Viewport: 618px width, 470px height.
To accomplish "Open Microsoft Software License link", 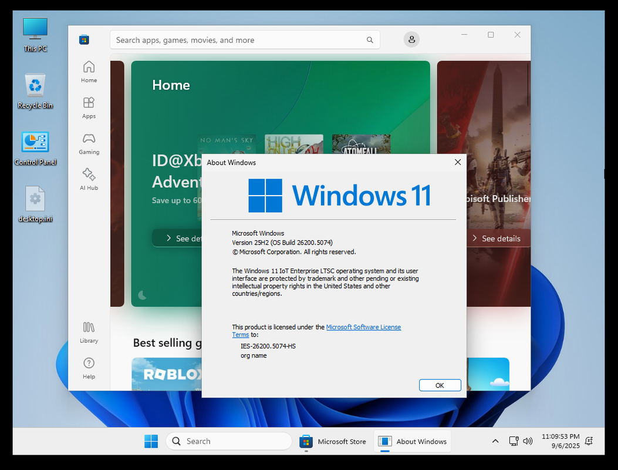I will tap(363, 327).
